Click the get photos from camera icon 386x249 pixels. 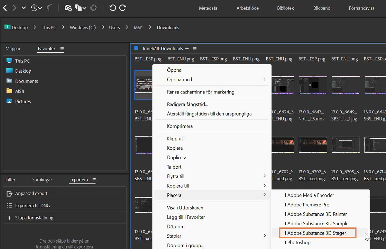[x=68, y=8]
